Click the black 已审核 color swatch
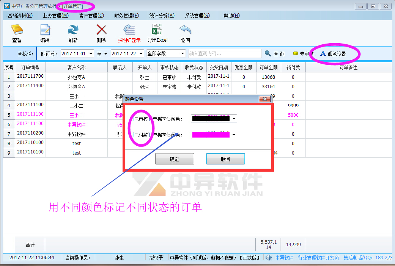 [211, 119]
